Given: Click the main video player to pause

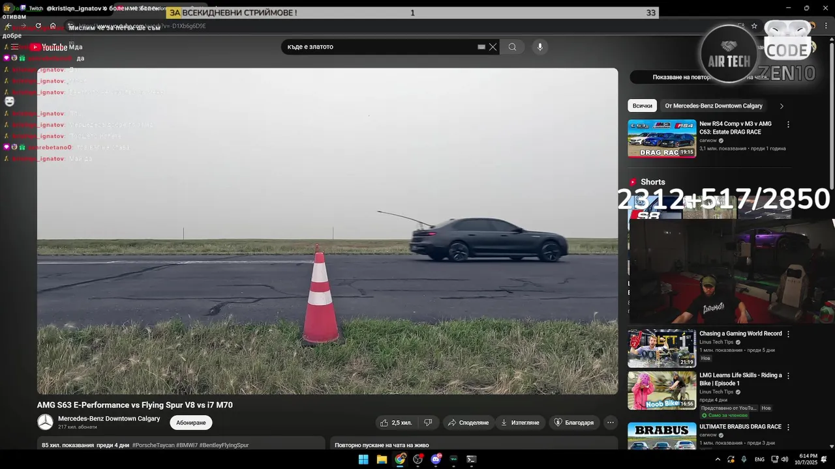Looking at the screenshot, I should (327, 231).
